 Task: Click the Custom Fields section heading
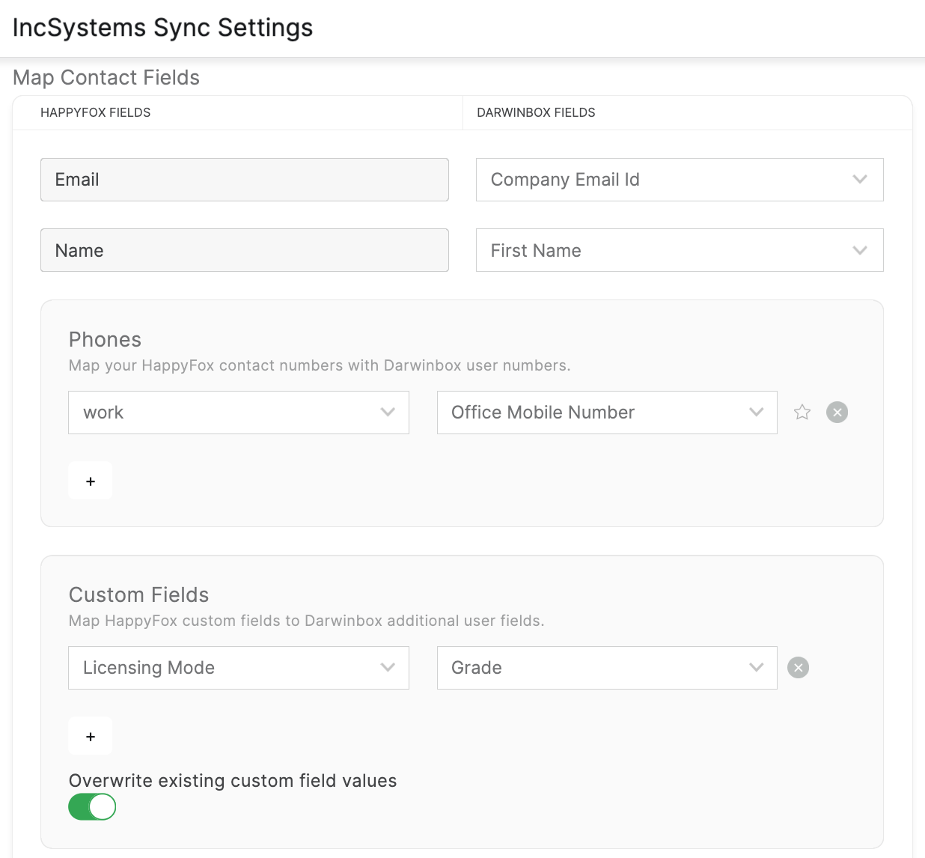click(138, 594)
